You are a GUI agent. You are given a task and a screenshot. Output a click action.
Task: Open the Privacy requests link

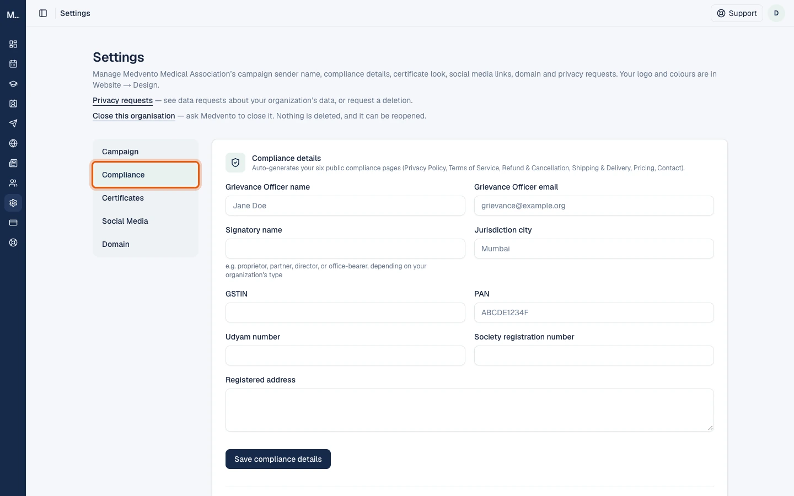122,100
